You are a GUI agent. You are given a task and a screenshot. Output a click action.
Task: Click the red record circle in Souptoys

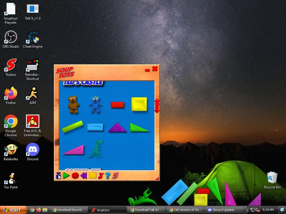pyautogui.click(x=75, y=176)
